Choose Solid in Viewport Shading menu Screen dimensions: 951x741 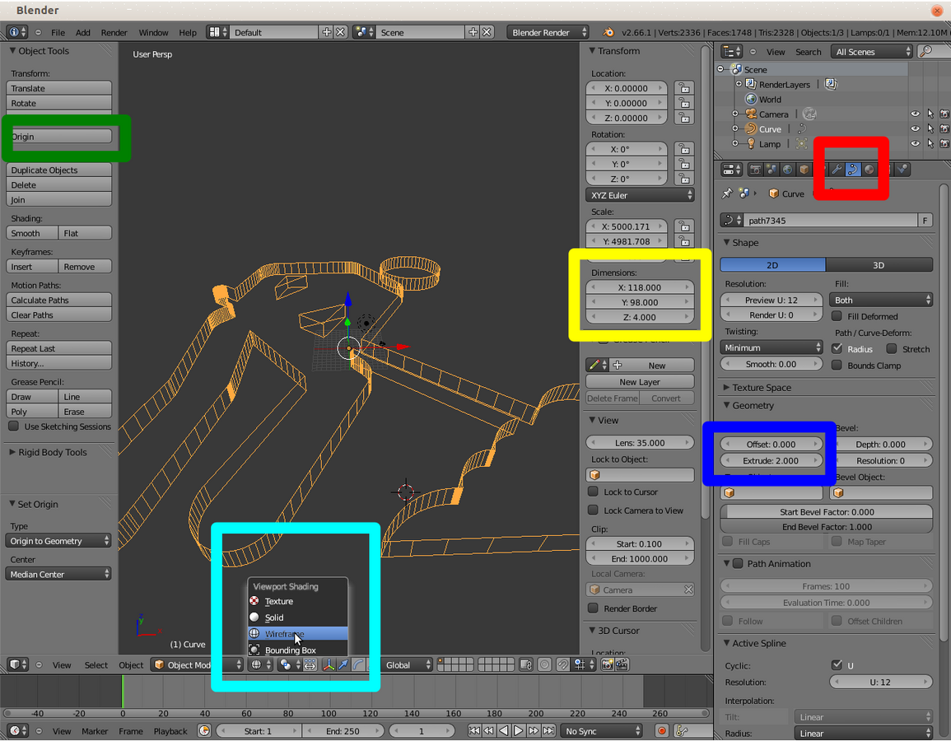(x=274, y=617)
